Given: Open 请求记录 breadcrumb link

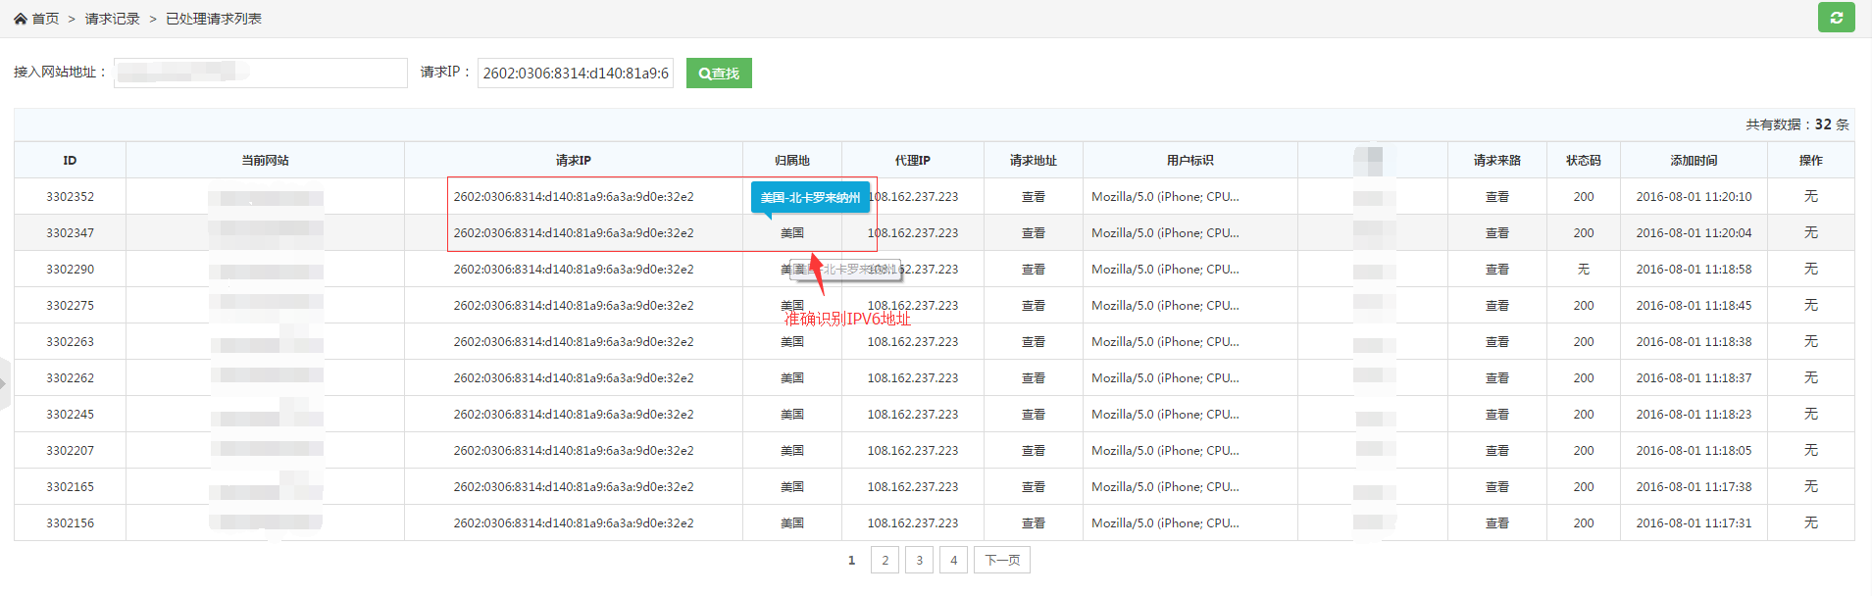Looking at the screenshot, I should pos(112,19).
